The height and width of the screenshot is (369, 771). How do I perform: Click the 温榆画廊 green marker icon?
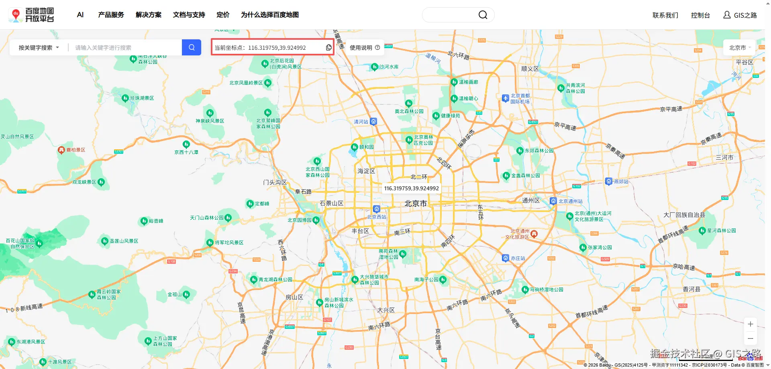[454, 82]
